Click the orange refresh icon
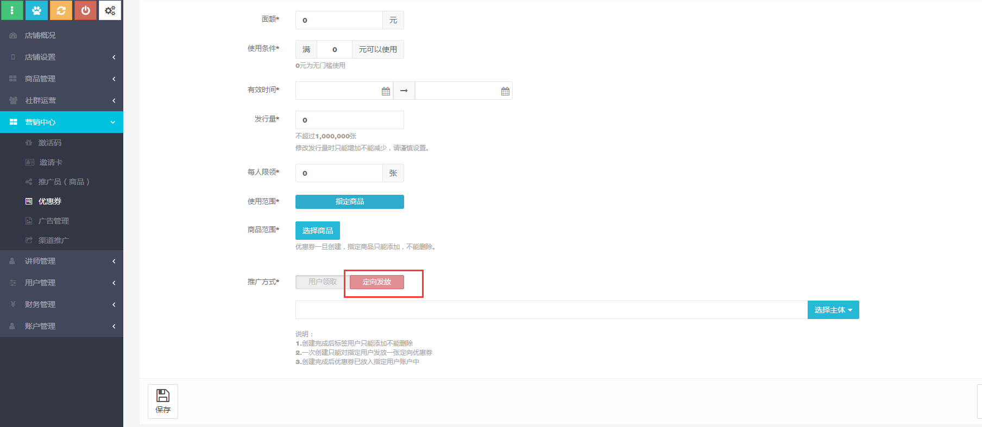Viewport: 982px width, 427px height. pyautogui.click(x=61, y=10)
